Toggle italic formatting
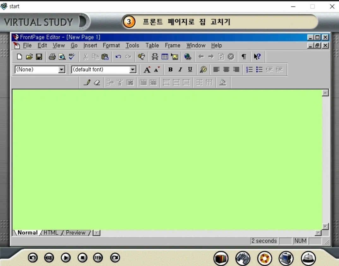Viewport: 339px width, 266px height. (x=180, y=70)
